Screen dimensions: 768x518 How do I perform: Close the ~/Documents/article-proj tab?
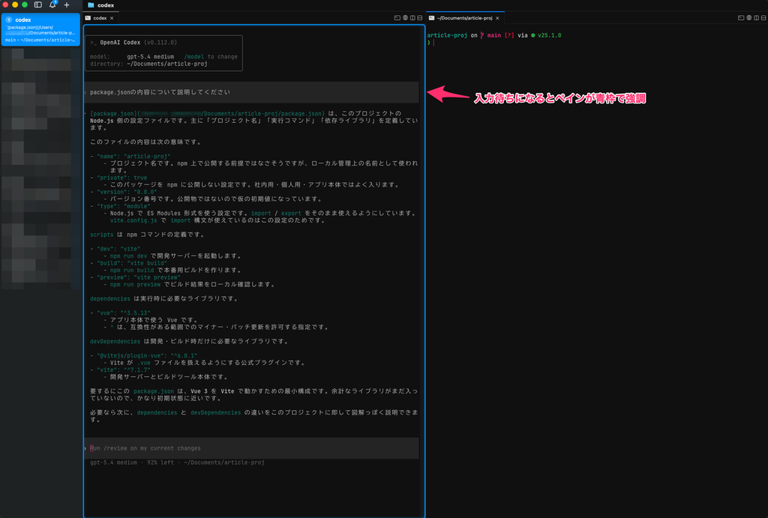pos(497,18)
